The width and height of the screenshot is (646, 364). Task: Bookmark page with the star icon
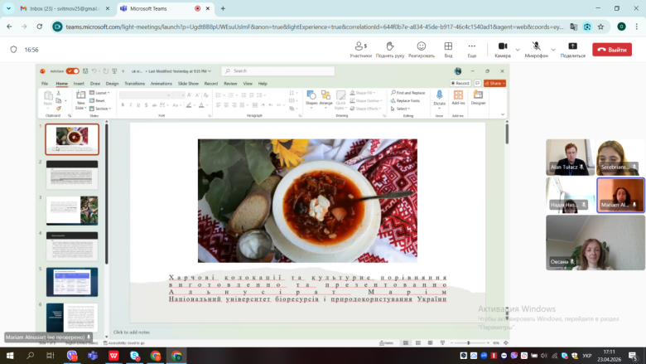coord(600,27)
